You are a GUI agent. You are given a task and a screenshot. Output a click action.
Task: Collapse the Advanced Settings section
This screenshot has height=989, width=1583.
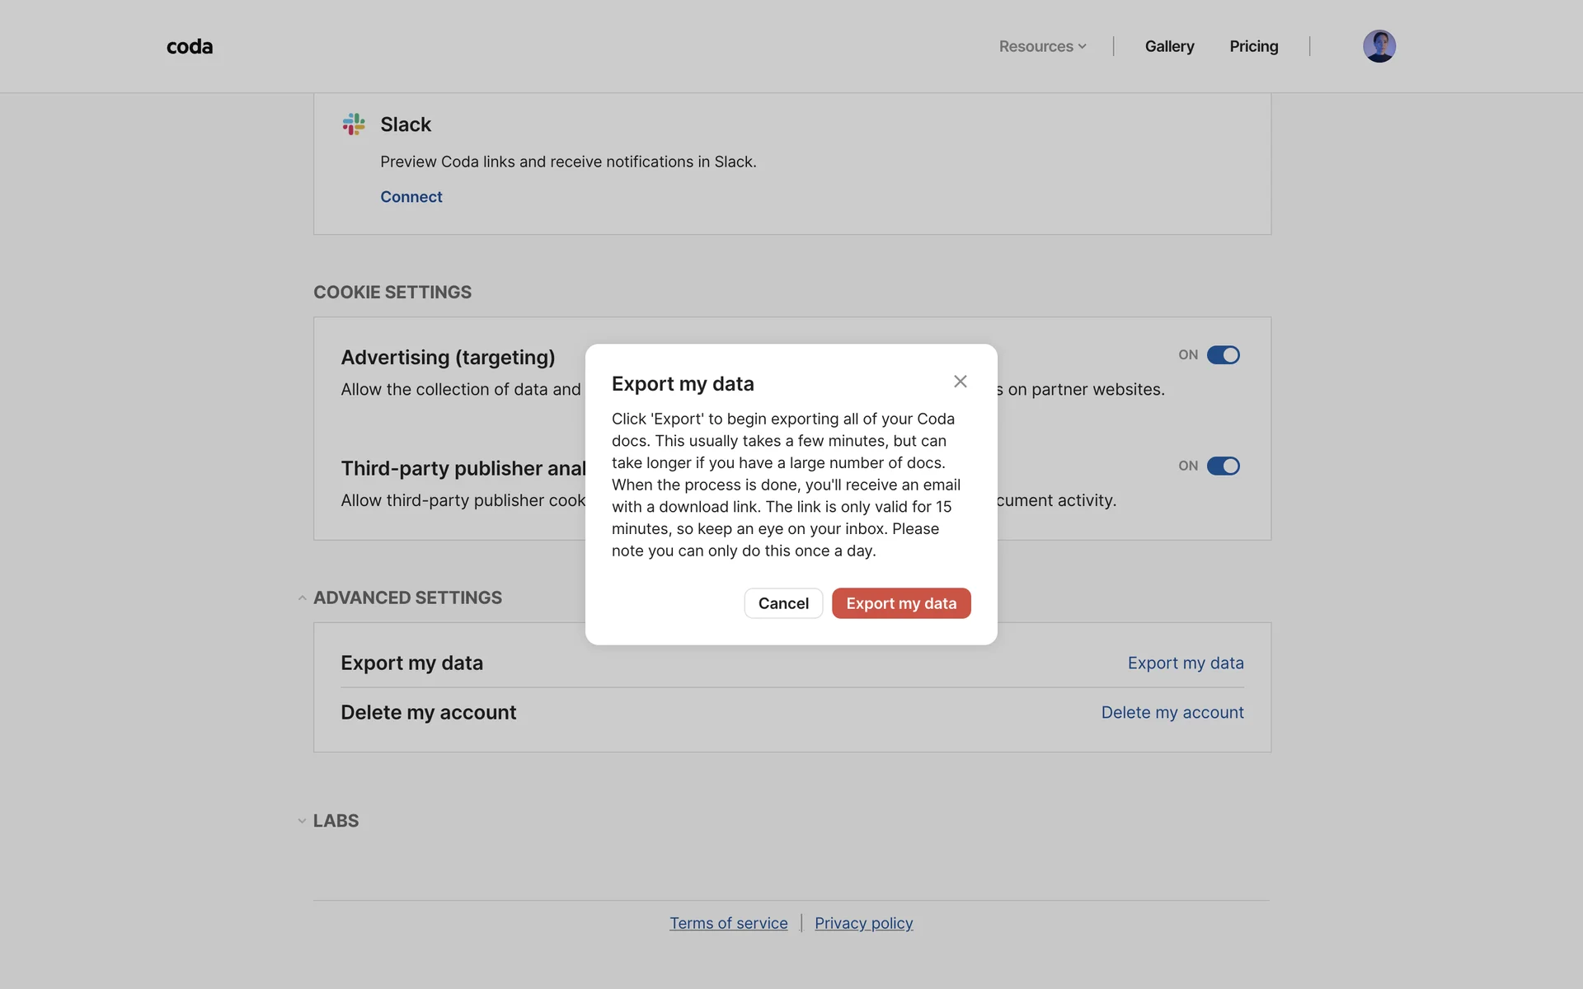point(302,598)
